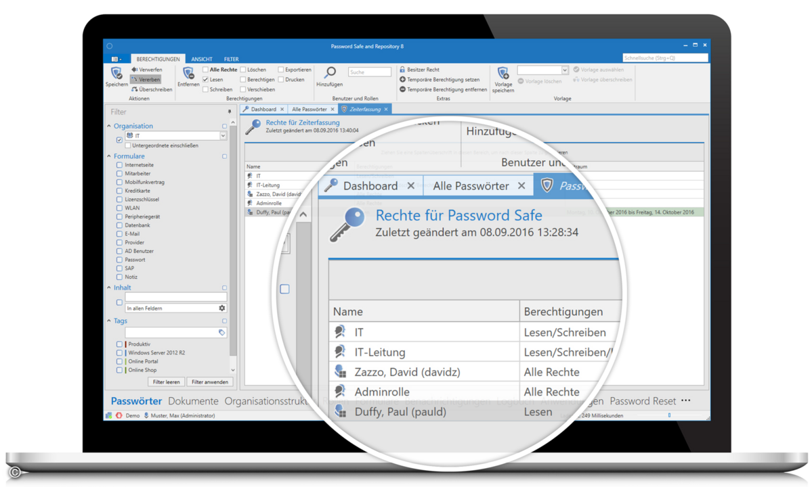
Task: Open the Passwörter module
Action: coord(136,400)
